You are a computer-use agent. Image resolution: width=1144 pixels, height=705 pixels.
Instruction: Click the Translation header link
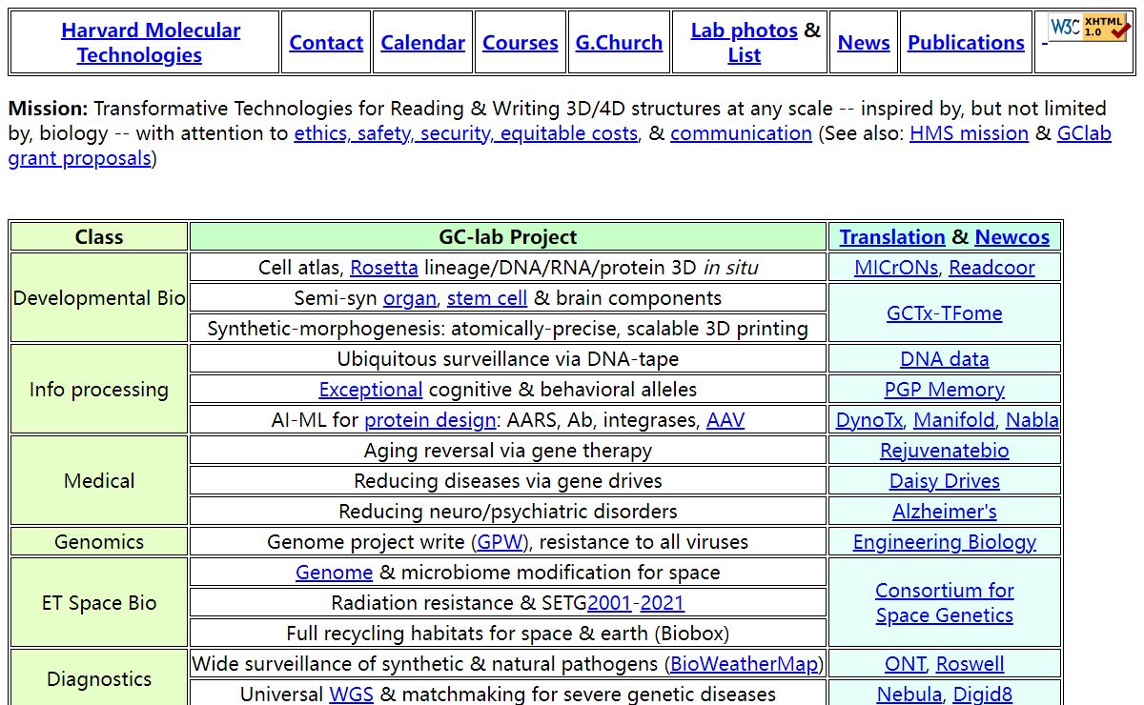(x=892, y=237)
